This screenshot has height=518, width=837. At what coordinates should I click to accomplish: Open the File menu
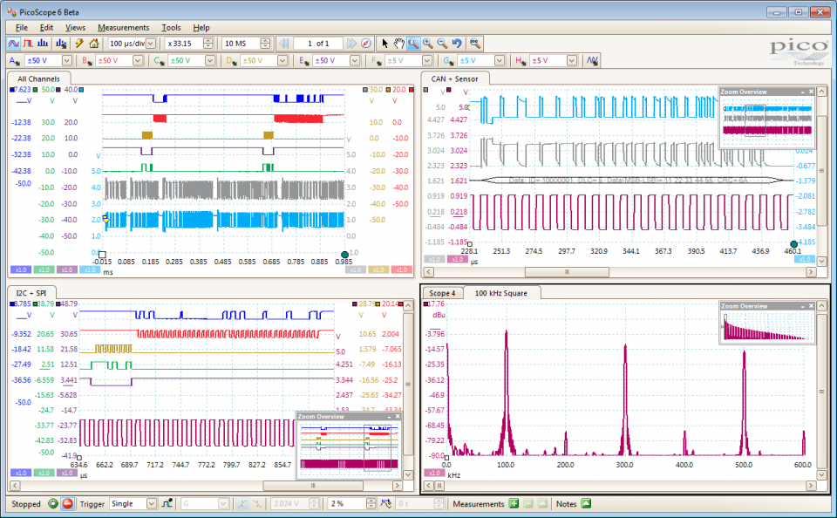(x=22, y=27)
